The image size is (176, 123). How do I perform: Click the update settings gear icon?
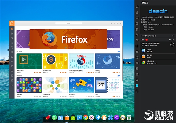point(170,40)
